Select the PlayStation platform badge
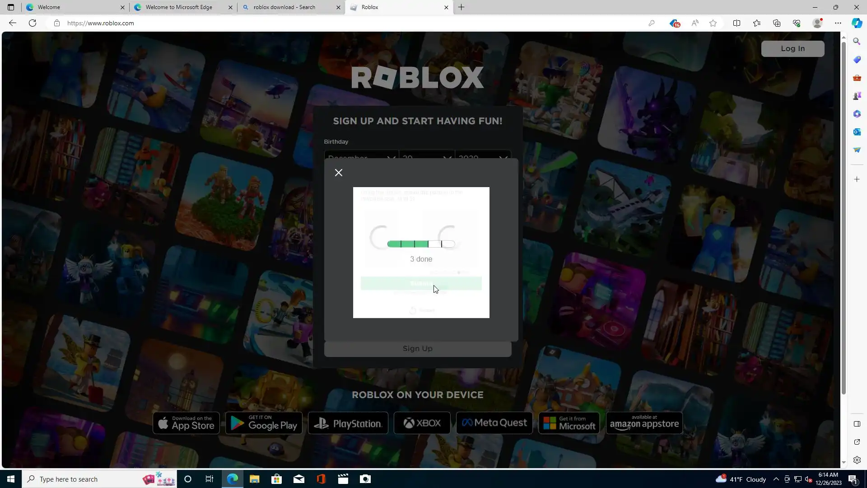Viewport: 867px width, 488px height. point(348,423)
